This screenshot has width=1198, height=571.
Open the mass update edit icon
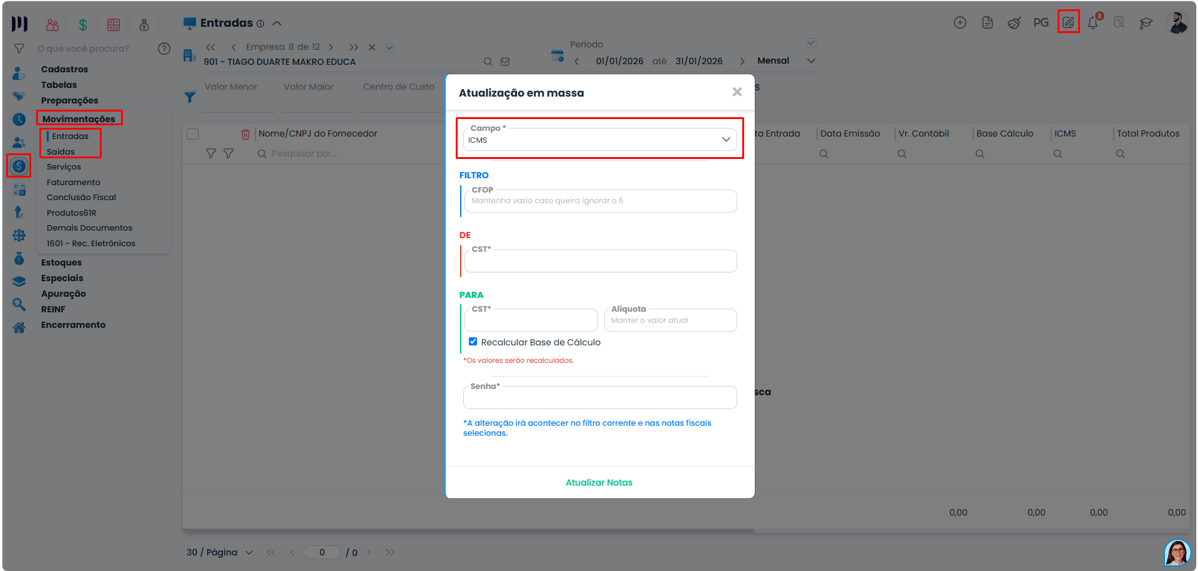click(x=1069, y=22)
